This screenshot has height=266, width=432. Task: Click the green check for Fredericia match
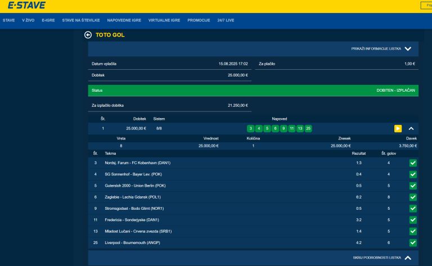coord(413,220)
